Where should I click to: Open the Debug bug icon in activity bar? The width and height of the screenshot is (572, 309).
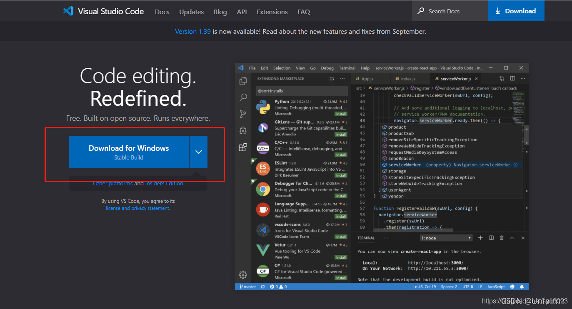(x=243, y=130)
